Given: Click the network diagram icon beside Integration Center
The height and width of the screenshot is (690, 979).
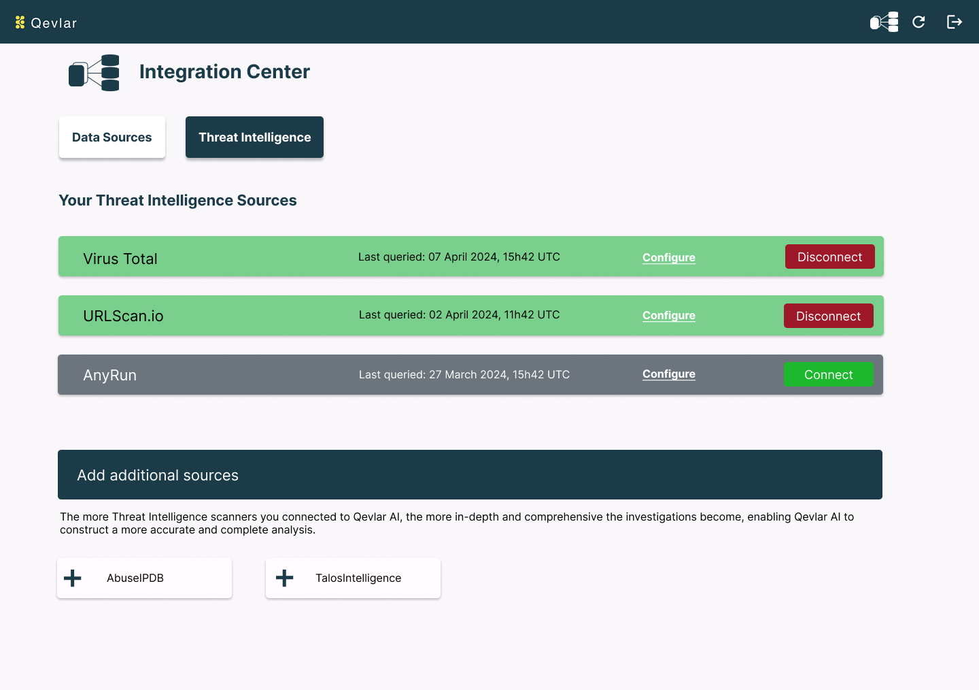Looking at the screenshot, I should pyautogui.click(x=94, y=72).
